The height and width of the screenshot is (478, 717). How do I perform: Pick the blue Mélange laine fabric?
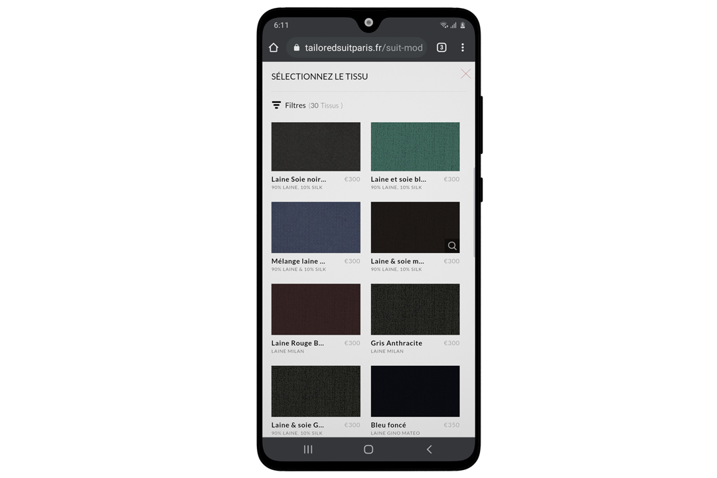(316, 227)
